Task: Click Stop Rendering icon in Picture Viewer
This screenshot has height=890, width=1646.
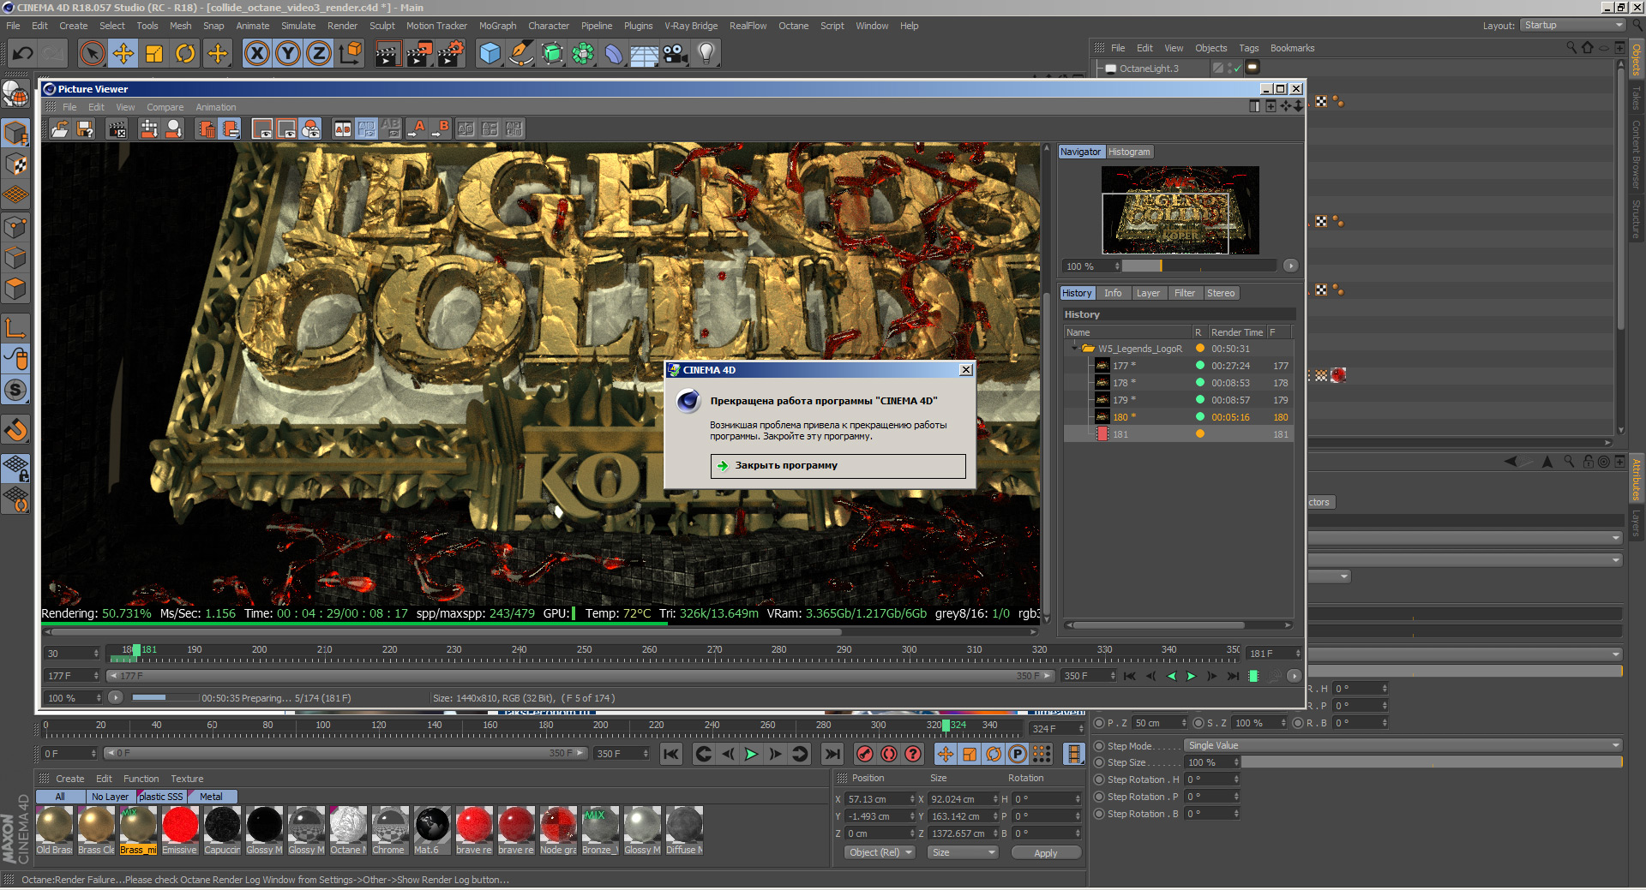Action: pos(117,129)
